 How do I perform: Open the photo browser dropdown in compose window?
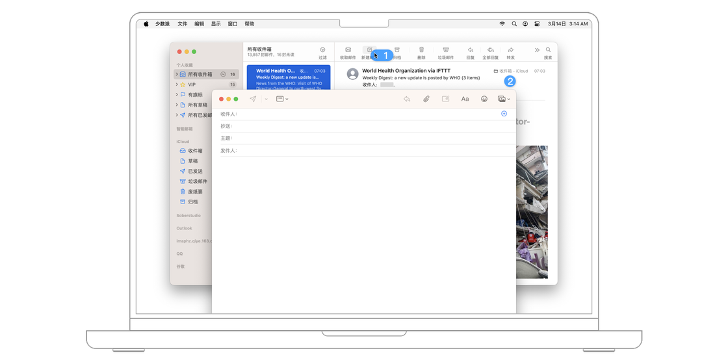(x=504, y=99)
